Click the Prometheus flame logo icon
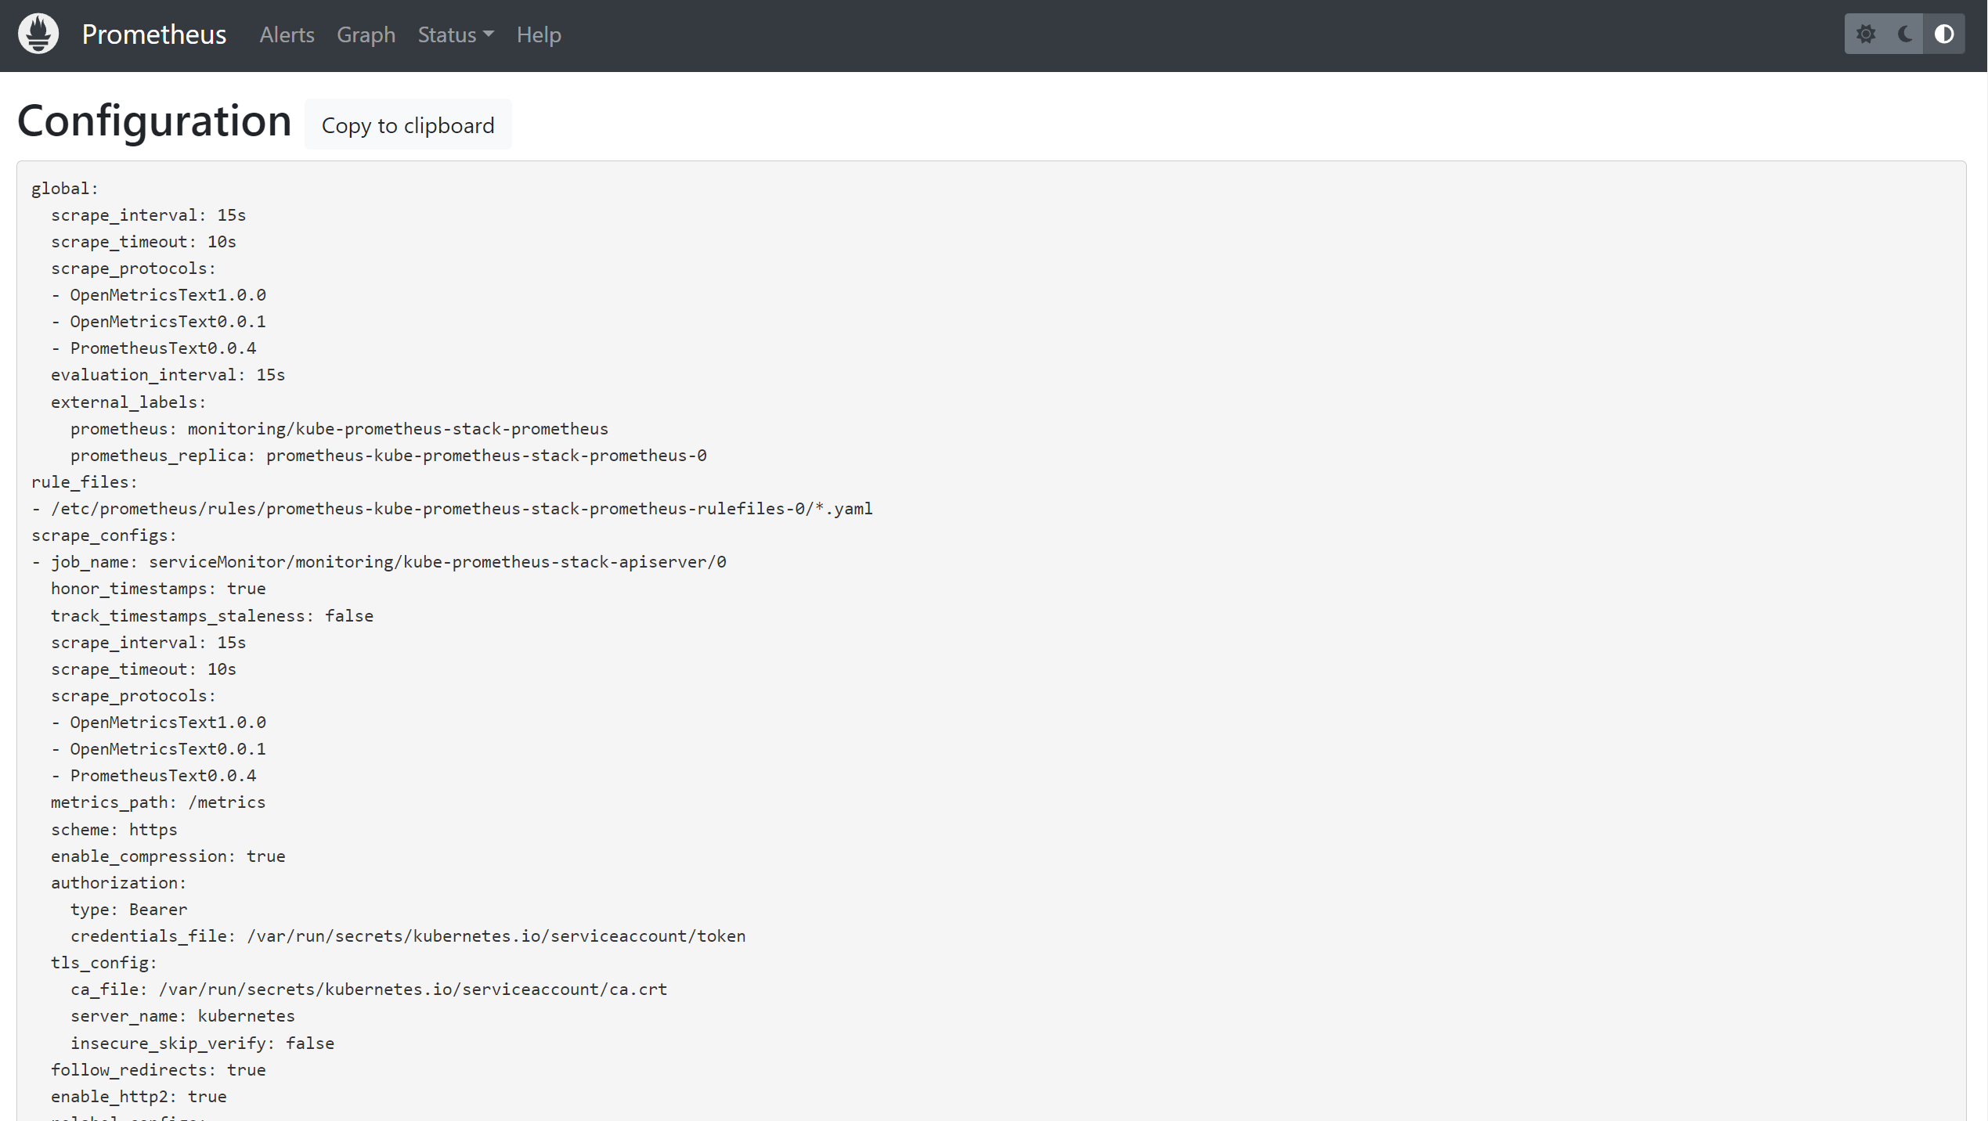Viewport: 1988px width, 1121px height. pyautogui.click(x=38, y=34)
